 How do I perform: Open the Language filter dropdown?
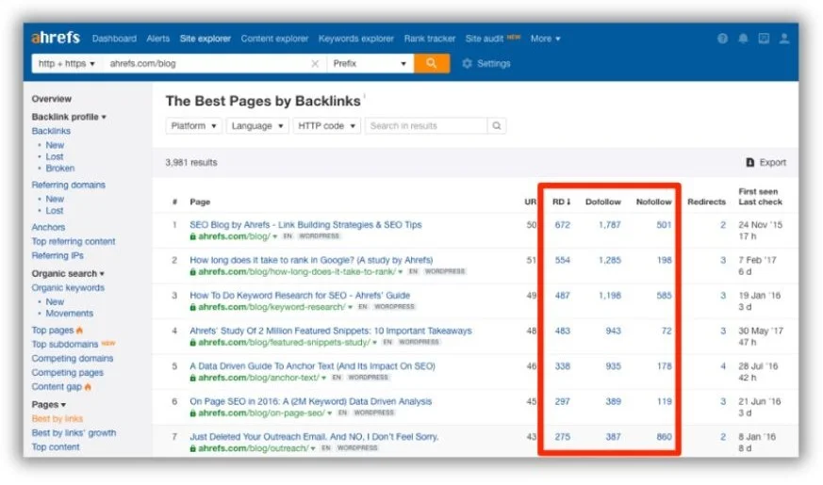click(x=257, y=126)
